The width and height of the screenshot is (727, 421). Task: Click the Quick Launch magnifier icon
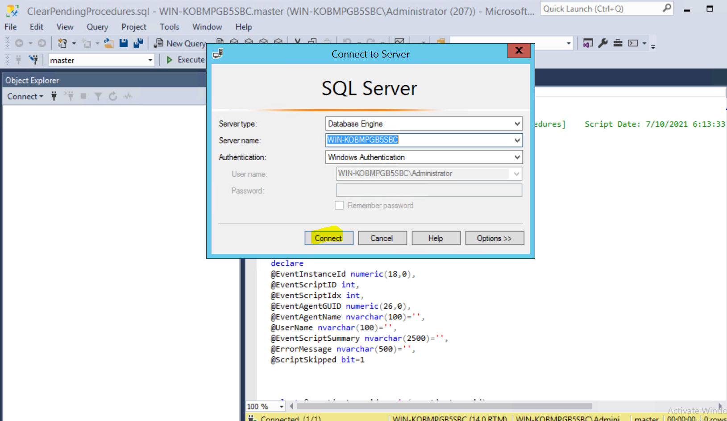(x=667, y=8)
